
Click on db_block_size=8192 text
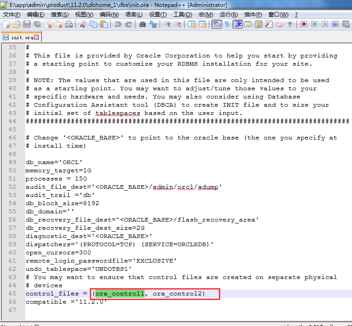62,203
